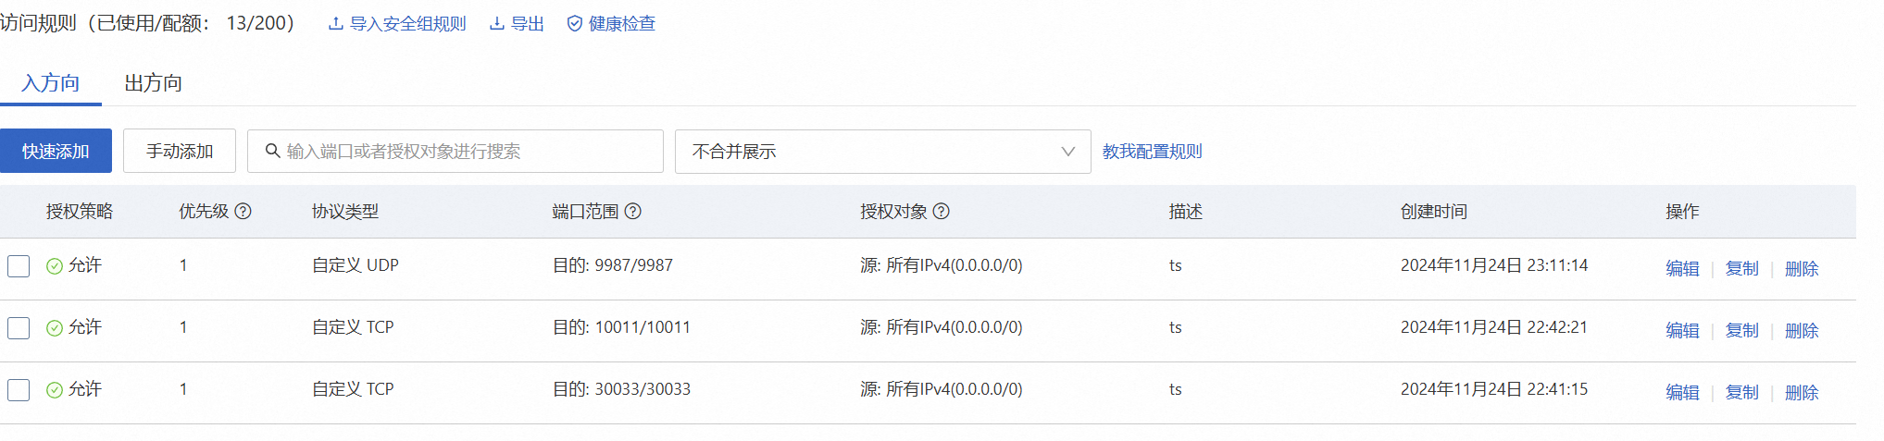The height and width of the screenshot is (441, 1884).
Task: Tick the checkbox for TCP 30033 rule
Action: pyautogui.click(x=19, y=390)
